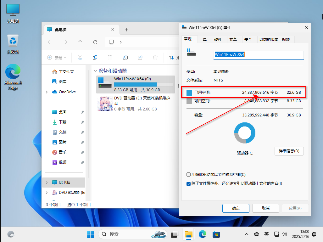323x242 pixels.
Task: Open 视频 quick access folder
Action: coord(59,162)
